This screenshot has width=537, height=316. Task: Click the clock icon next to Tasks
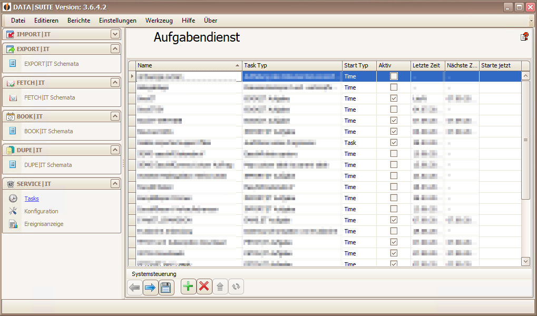[x=13, y=198]
